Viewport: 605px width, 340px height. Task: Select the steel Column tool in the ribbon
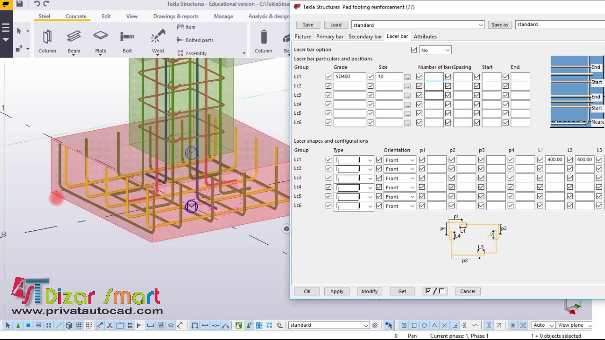47,42
